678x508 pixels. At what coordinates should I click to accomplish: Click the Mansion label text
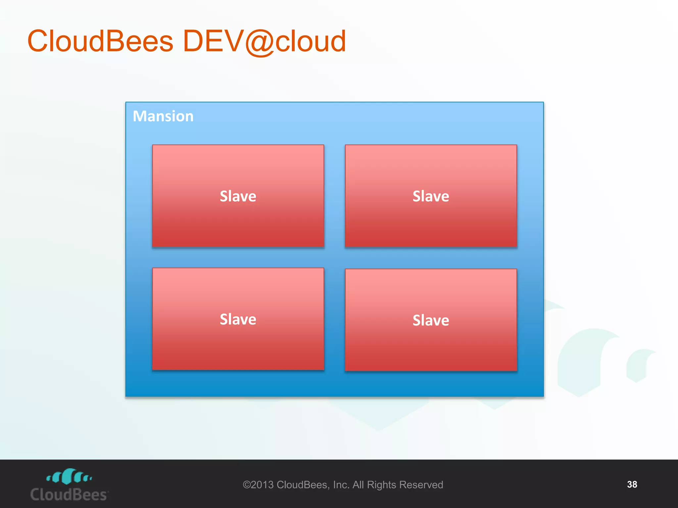click(163, 116)
